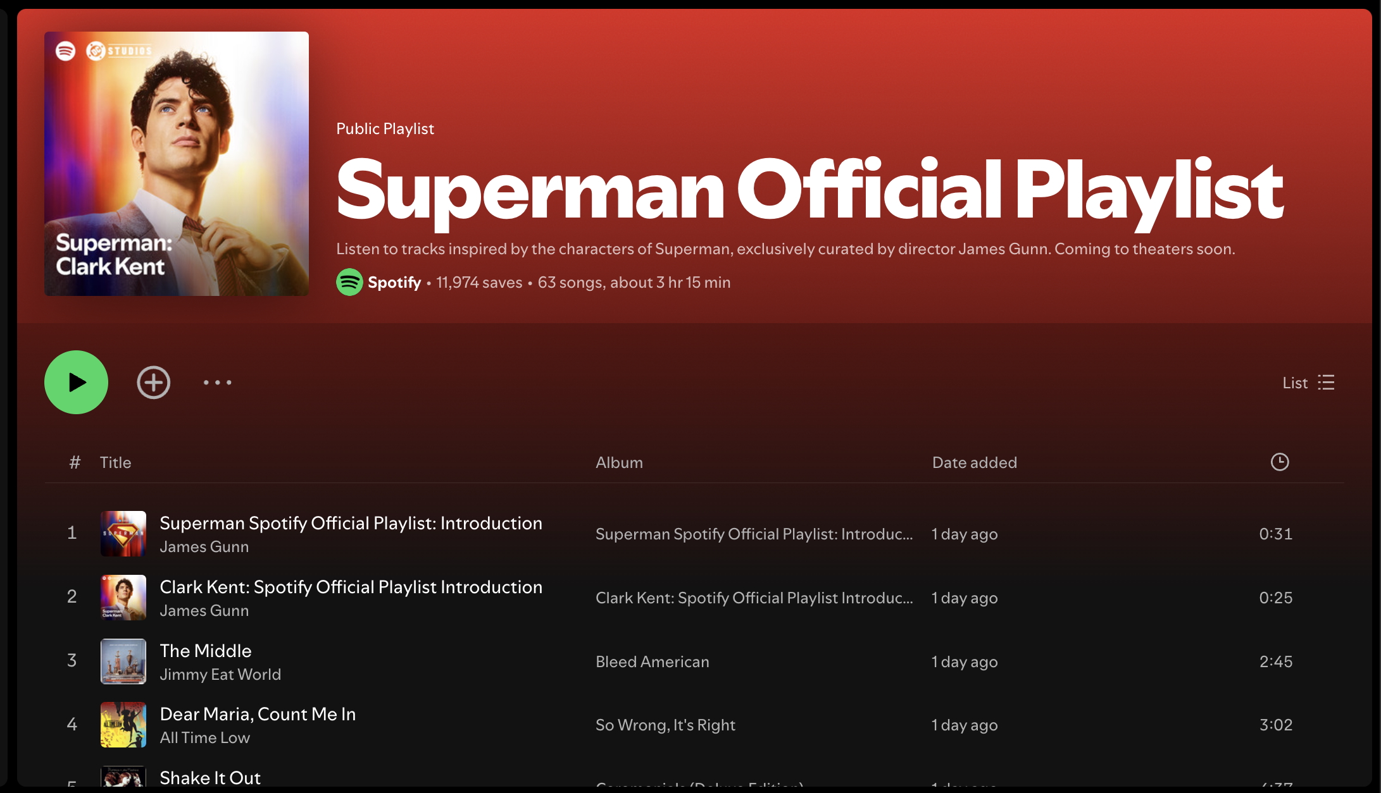Click track 2 Clark Kent artwork
1381x793 pixels.
coord(123,598)
